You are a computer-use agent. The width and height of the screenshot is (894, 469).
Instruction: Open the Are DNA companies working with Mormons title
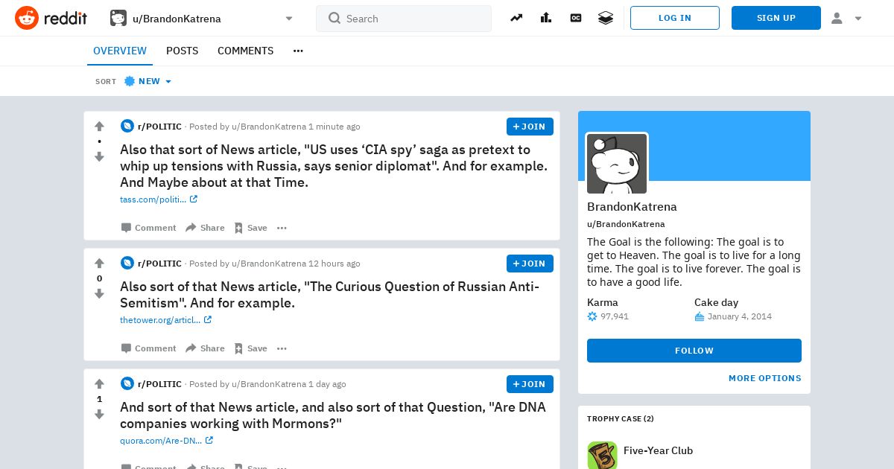(x=333, y=415)
